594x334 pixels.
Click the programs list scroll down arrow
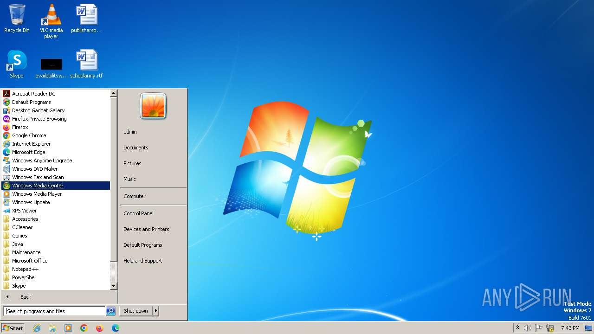tap(114, 286)
